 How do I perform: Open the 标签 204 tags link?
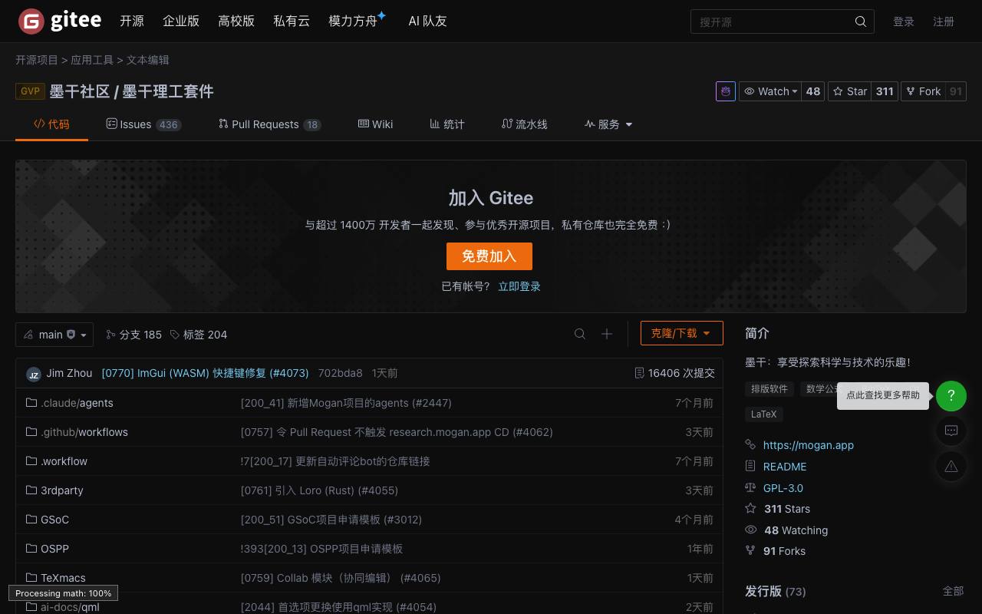(x=199, y=335)
